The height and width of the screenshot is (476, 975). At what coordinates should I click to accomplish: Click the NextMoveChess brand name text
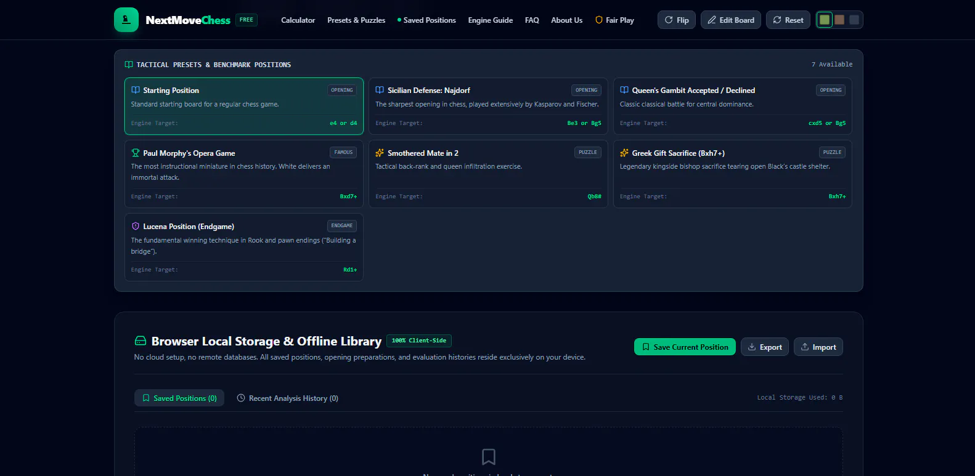(188, 20)
